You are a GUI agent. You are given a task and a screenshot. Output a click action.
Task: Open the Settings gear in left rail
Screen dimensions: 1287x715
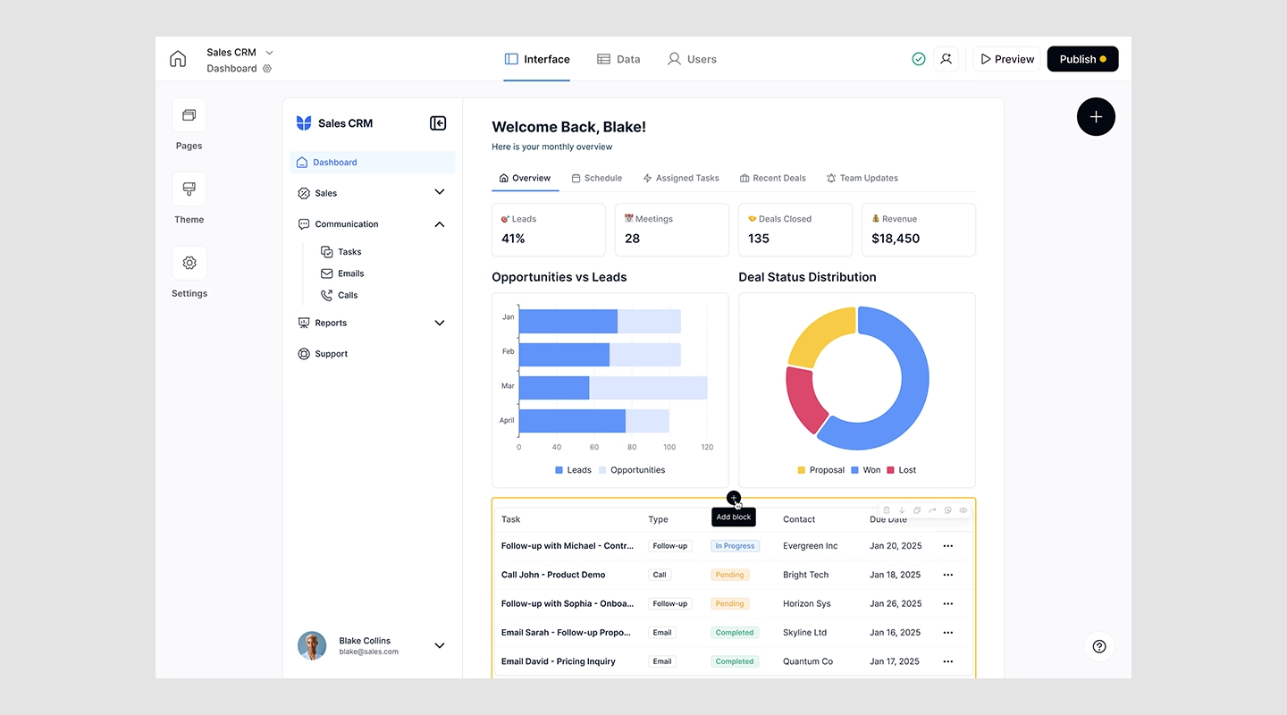point(189,263)
